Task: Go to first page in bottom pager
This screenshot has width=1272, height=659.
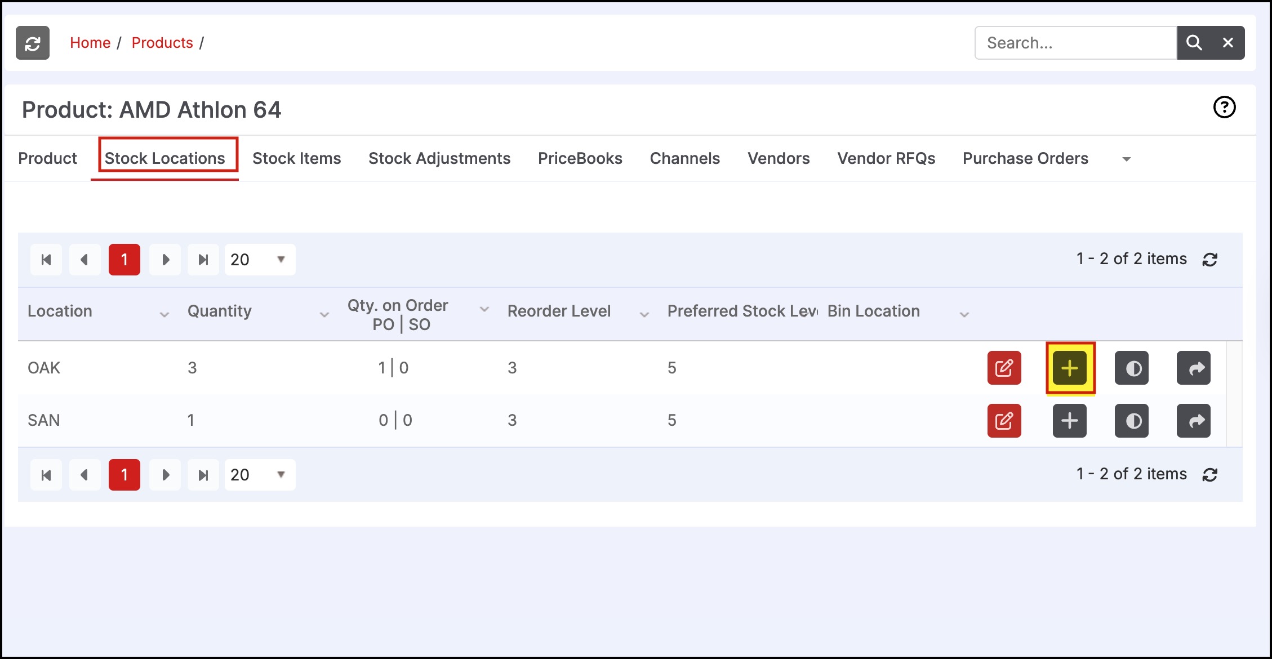Action: point(46,475)
